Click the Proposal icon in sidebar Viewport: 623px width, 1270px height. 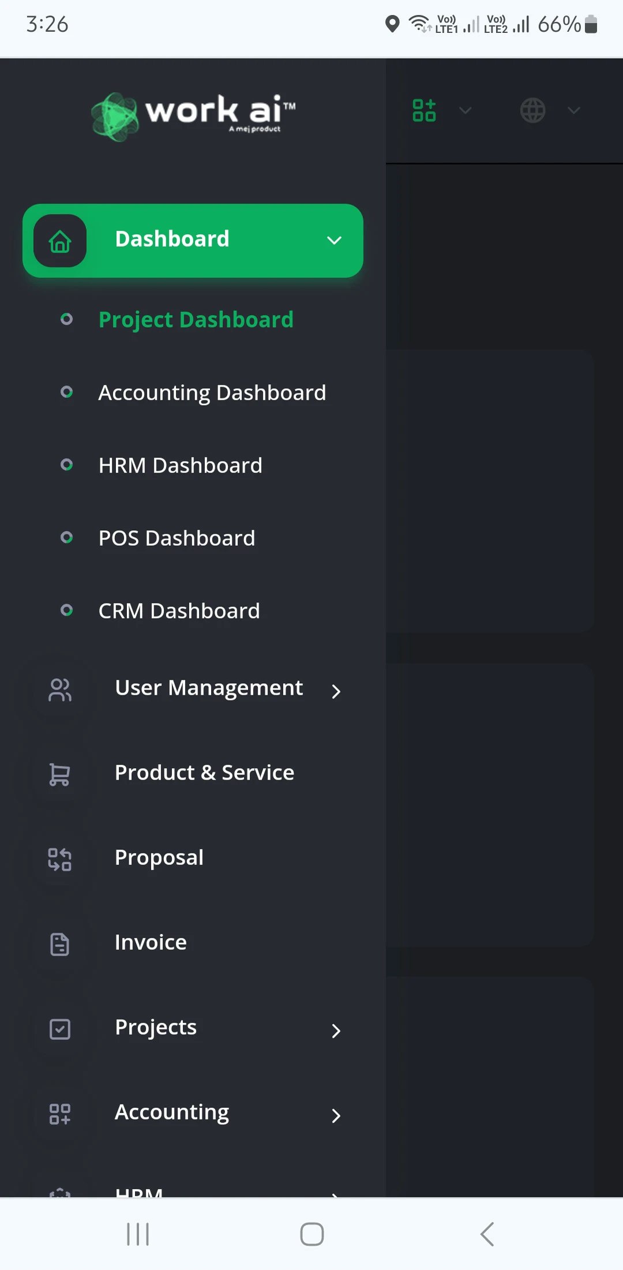[x=60, y=859]
